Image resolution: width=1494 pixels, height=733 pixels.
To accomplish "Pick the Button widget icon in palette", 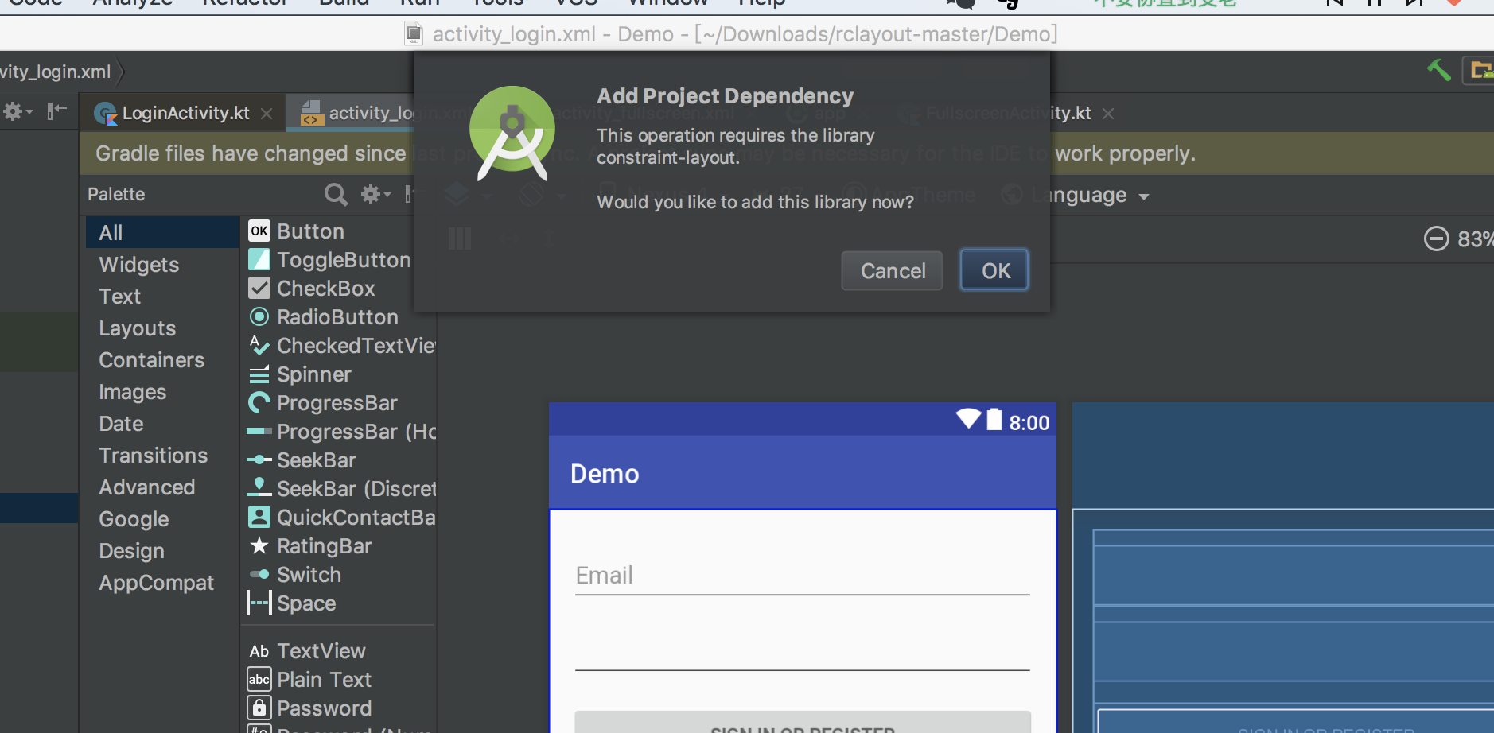I will (259, 231).
